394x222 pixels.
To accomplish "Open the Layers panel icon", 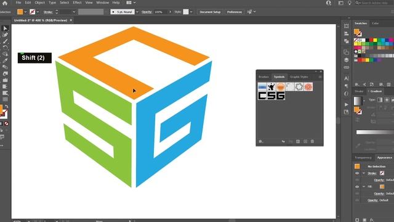I will [346, 60].
